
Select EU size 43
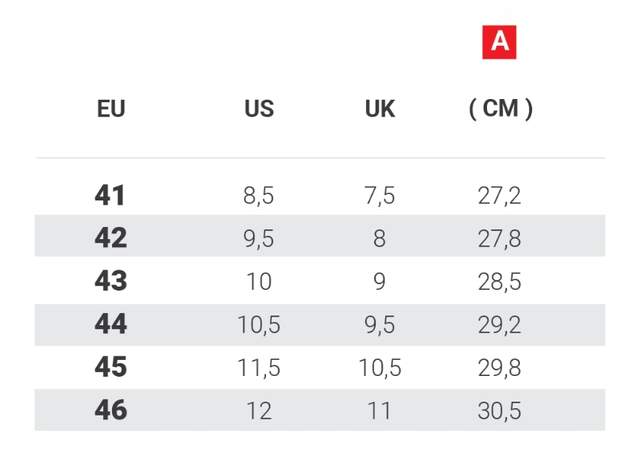pyautogui.click(x=110, y=281)
